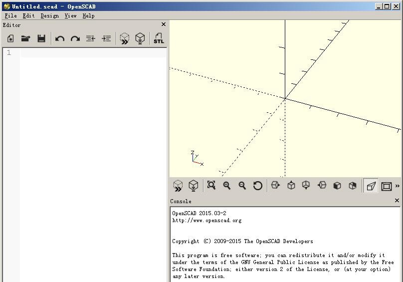
Task: Select the second view-direction cube in viewport toolbar
Action: 291,185
